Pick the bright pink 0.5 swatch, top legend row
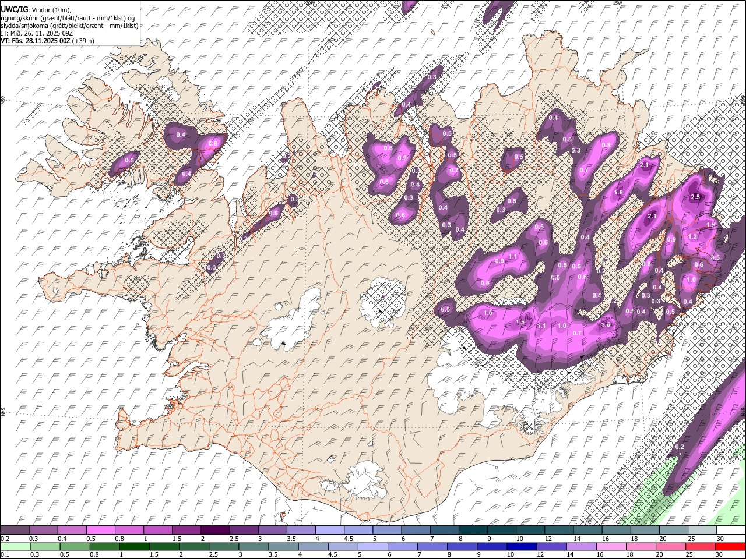This screenshot has width=746, height=559. pyautogui.click(x=100, y=530)
